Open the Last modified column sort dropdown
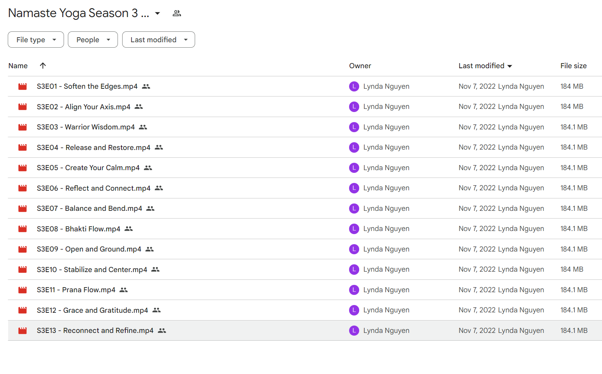 pos(510,66)
